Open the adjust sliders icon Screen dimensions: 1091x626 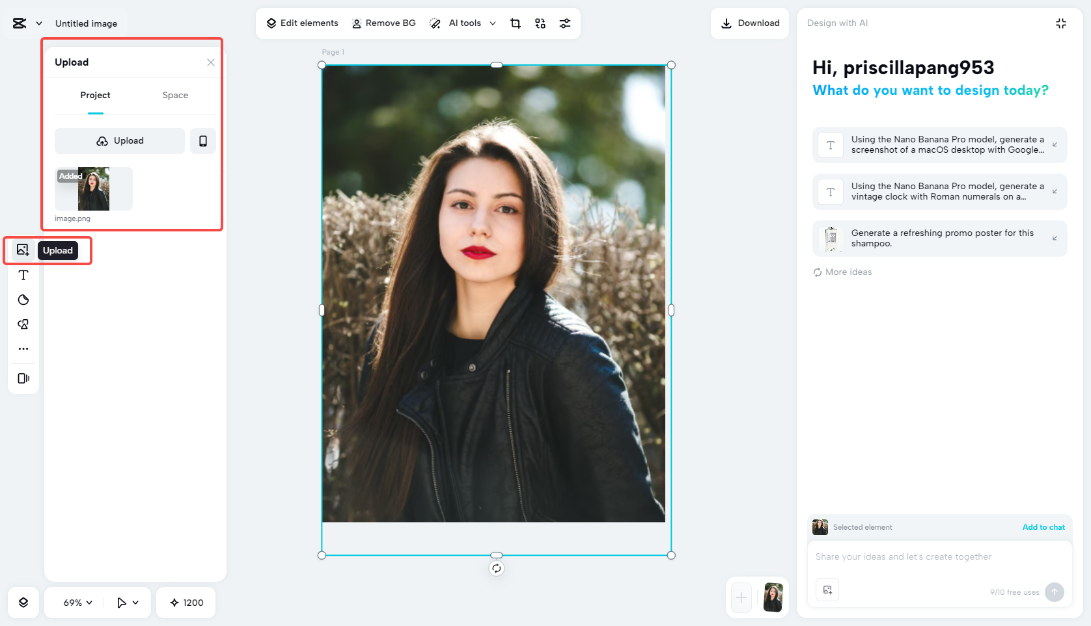pos(565,23)
